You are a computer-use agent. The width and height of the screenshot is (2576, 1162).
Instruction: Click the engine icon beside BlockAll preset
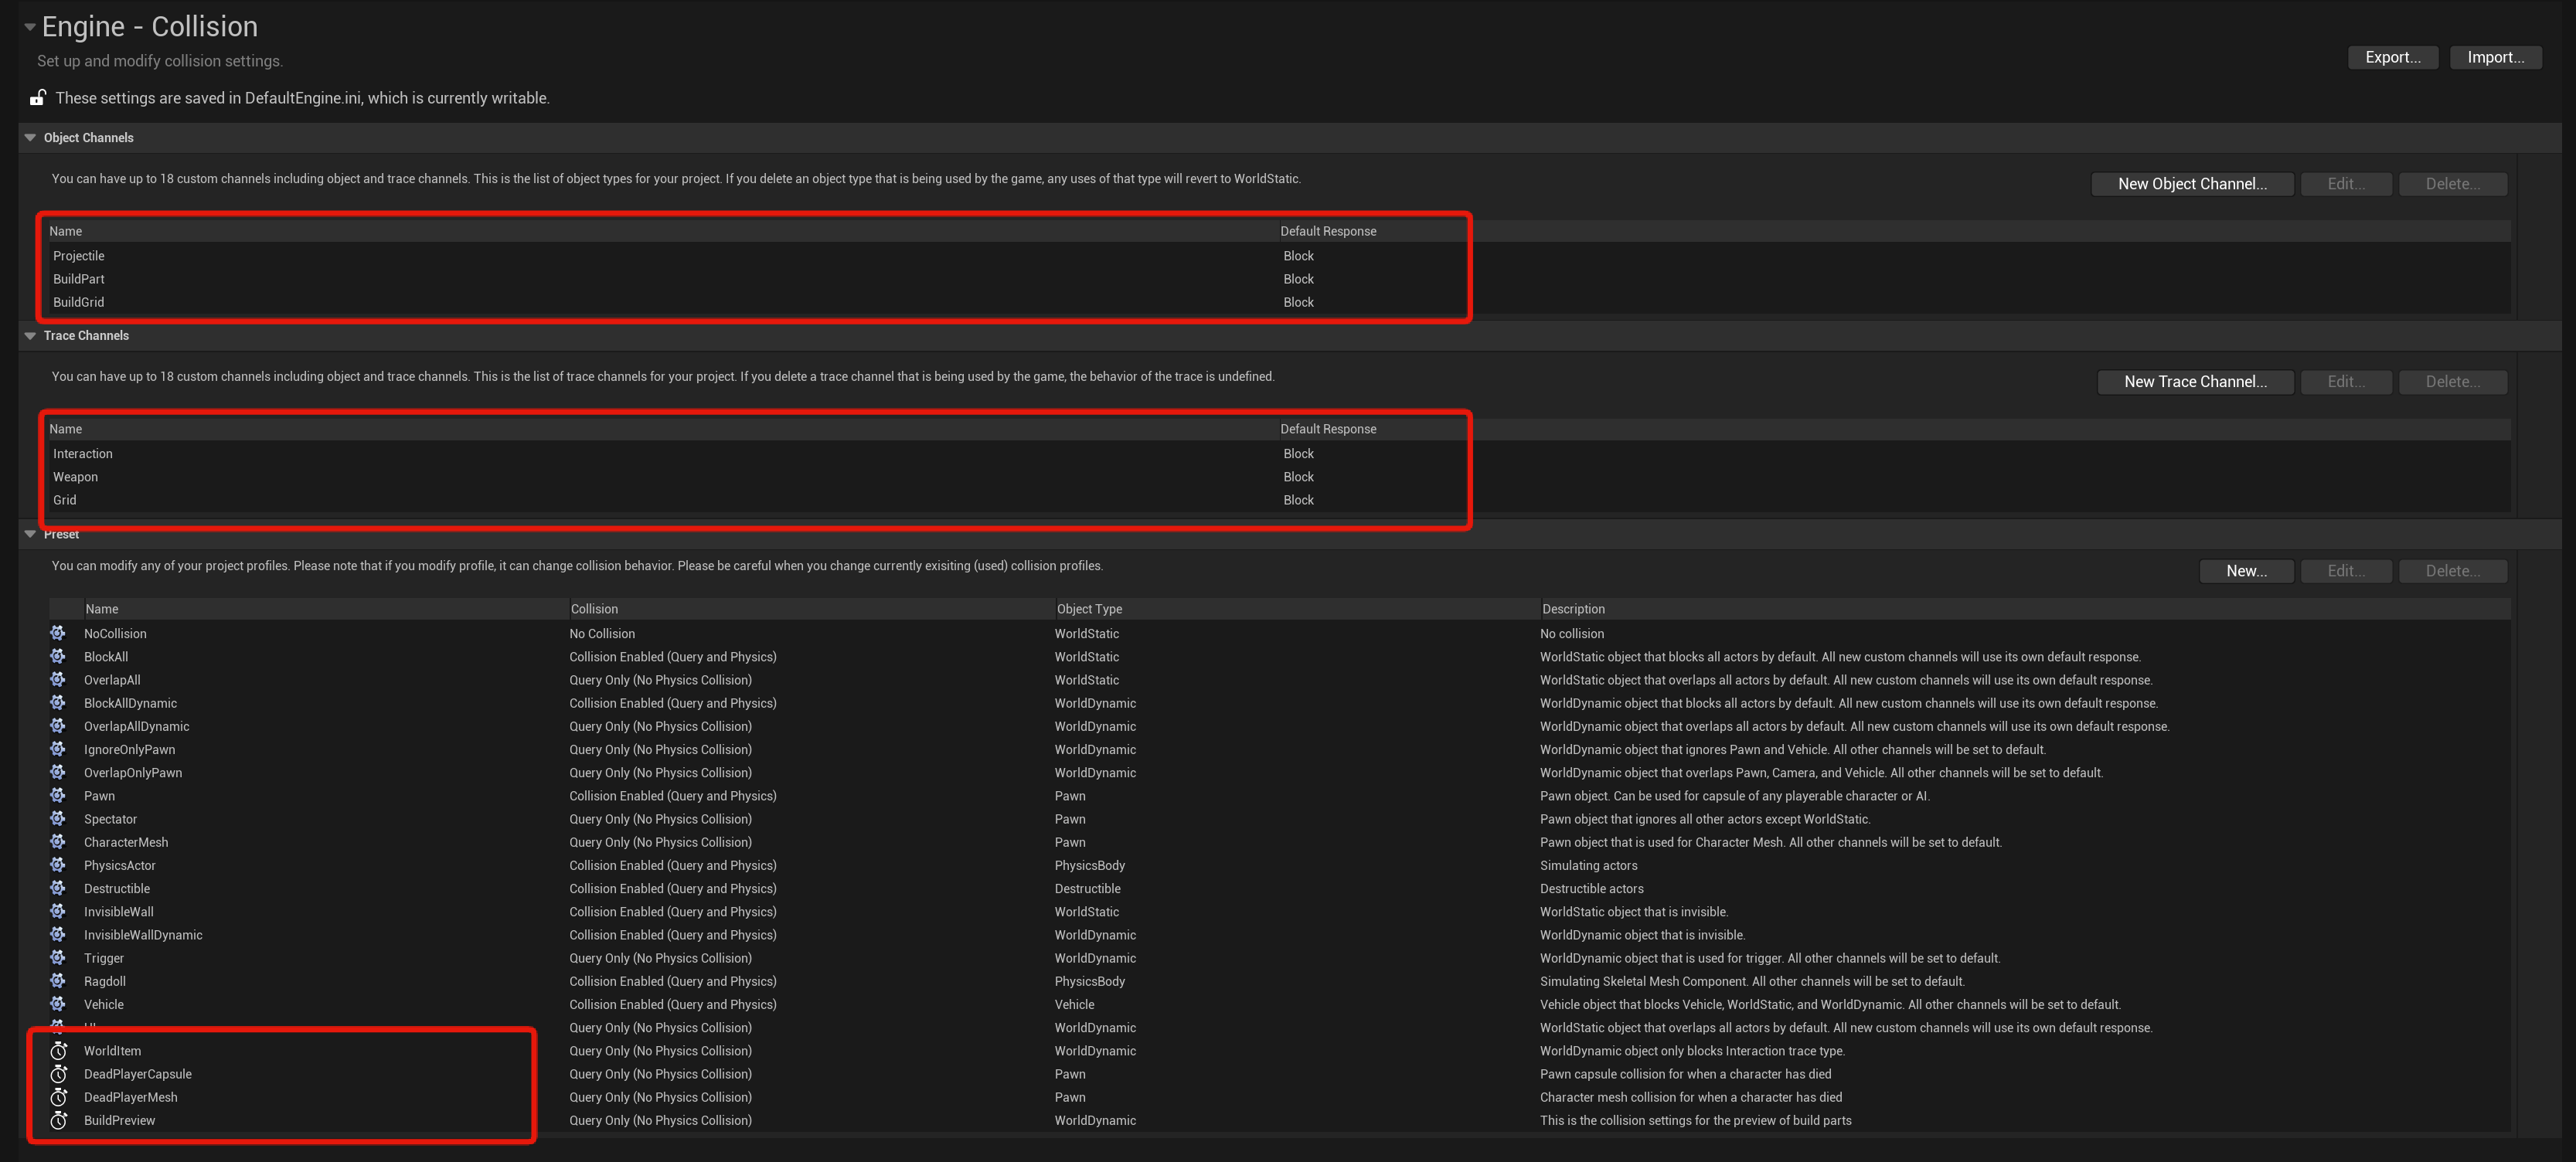[x=58, y=656]
